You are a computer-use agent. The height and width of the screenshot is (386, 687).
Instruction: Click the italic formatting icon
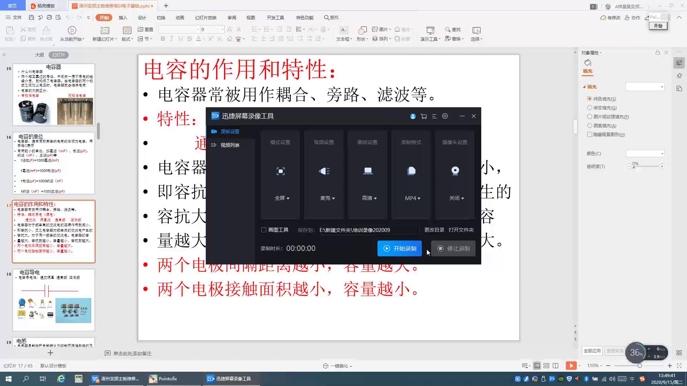(172, 39)
